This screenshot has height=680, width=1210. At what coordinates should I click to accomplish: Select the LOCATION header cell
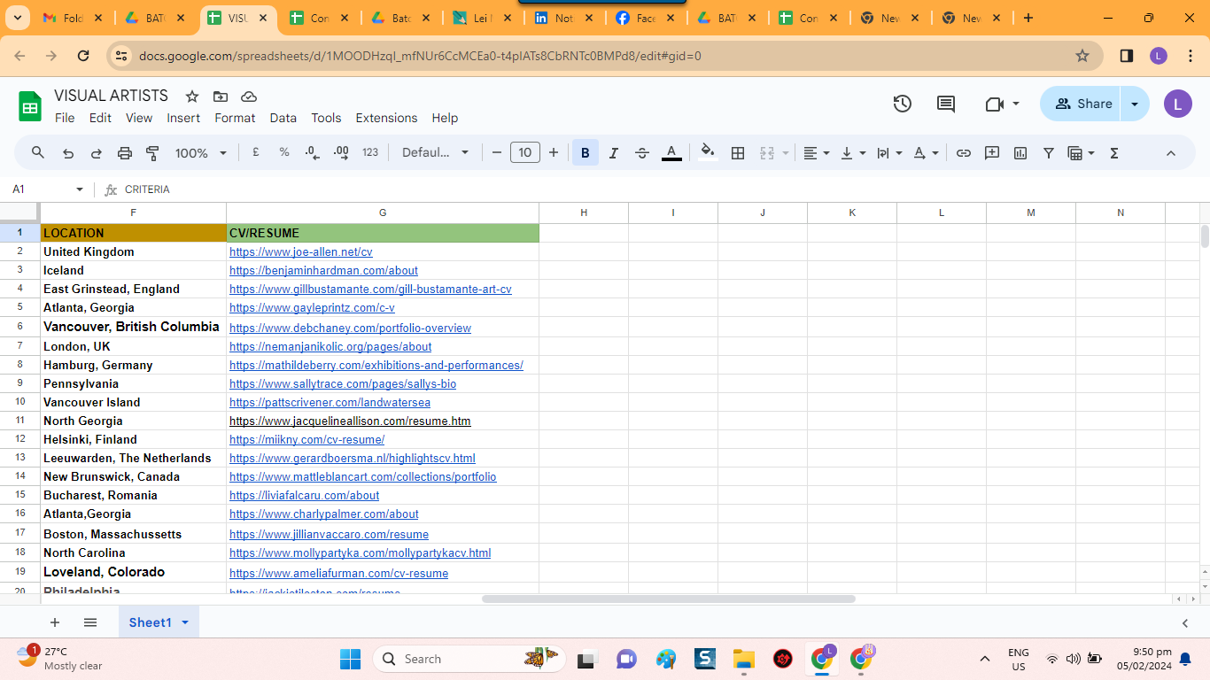click(133, 233)
